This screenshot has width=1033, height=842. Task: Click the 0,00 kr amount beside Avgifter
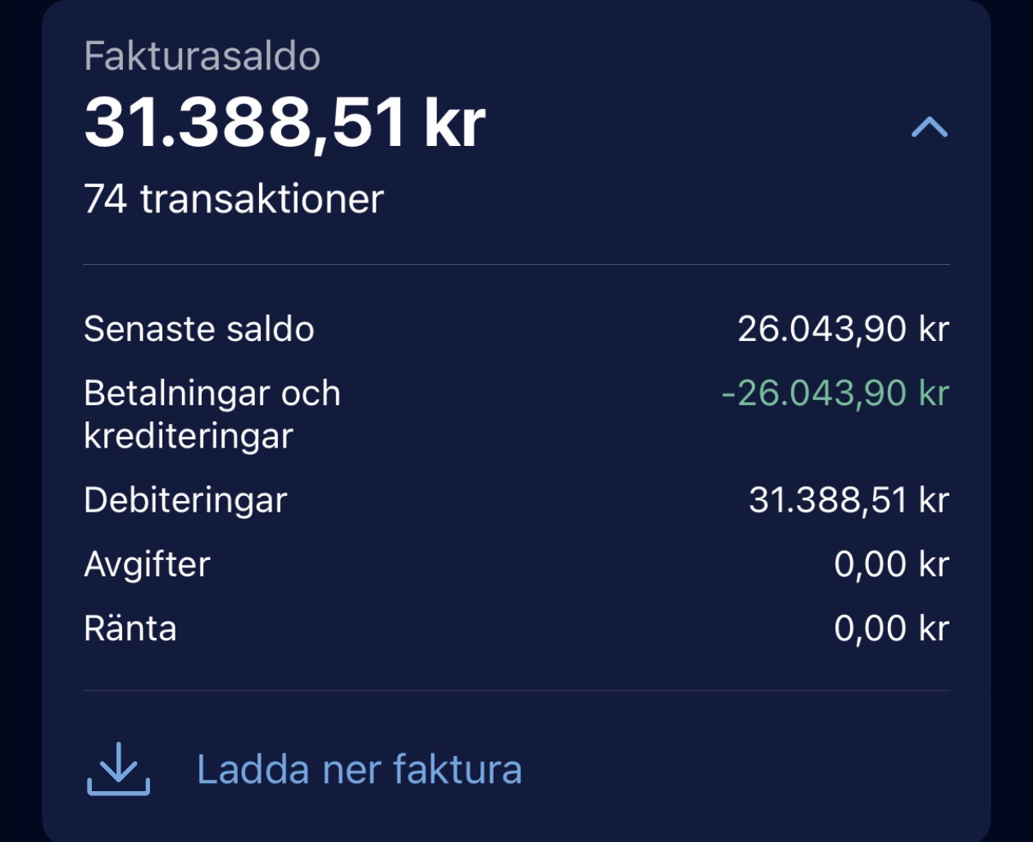click(890, 564)
